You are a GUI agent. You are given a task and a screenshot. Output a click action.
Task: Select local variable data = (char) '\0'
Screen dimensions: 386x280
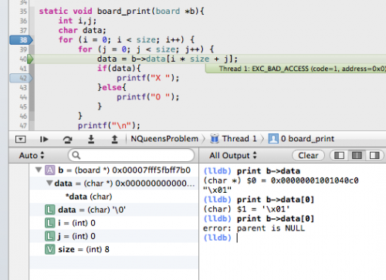[113, 210]
